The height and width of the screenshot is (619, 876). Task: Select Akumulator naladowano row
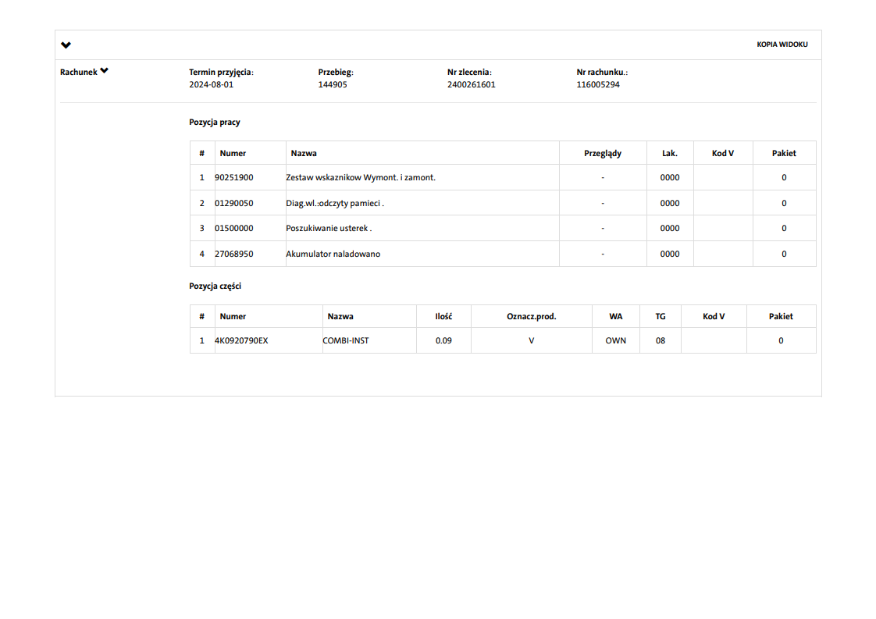[x=503, y=254]
